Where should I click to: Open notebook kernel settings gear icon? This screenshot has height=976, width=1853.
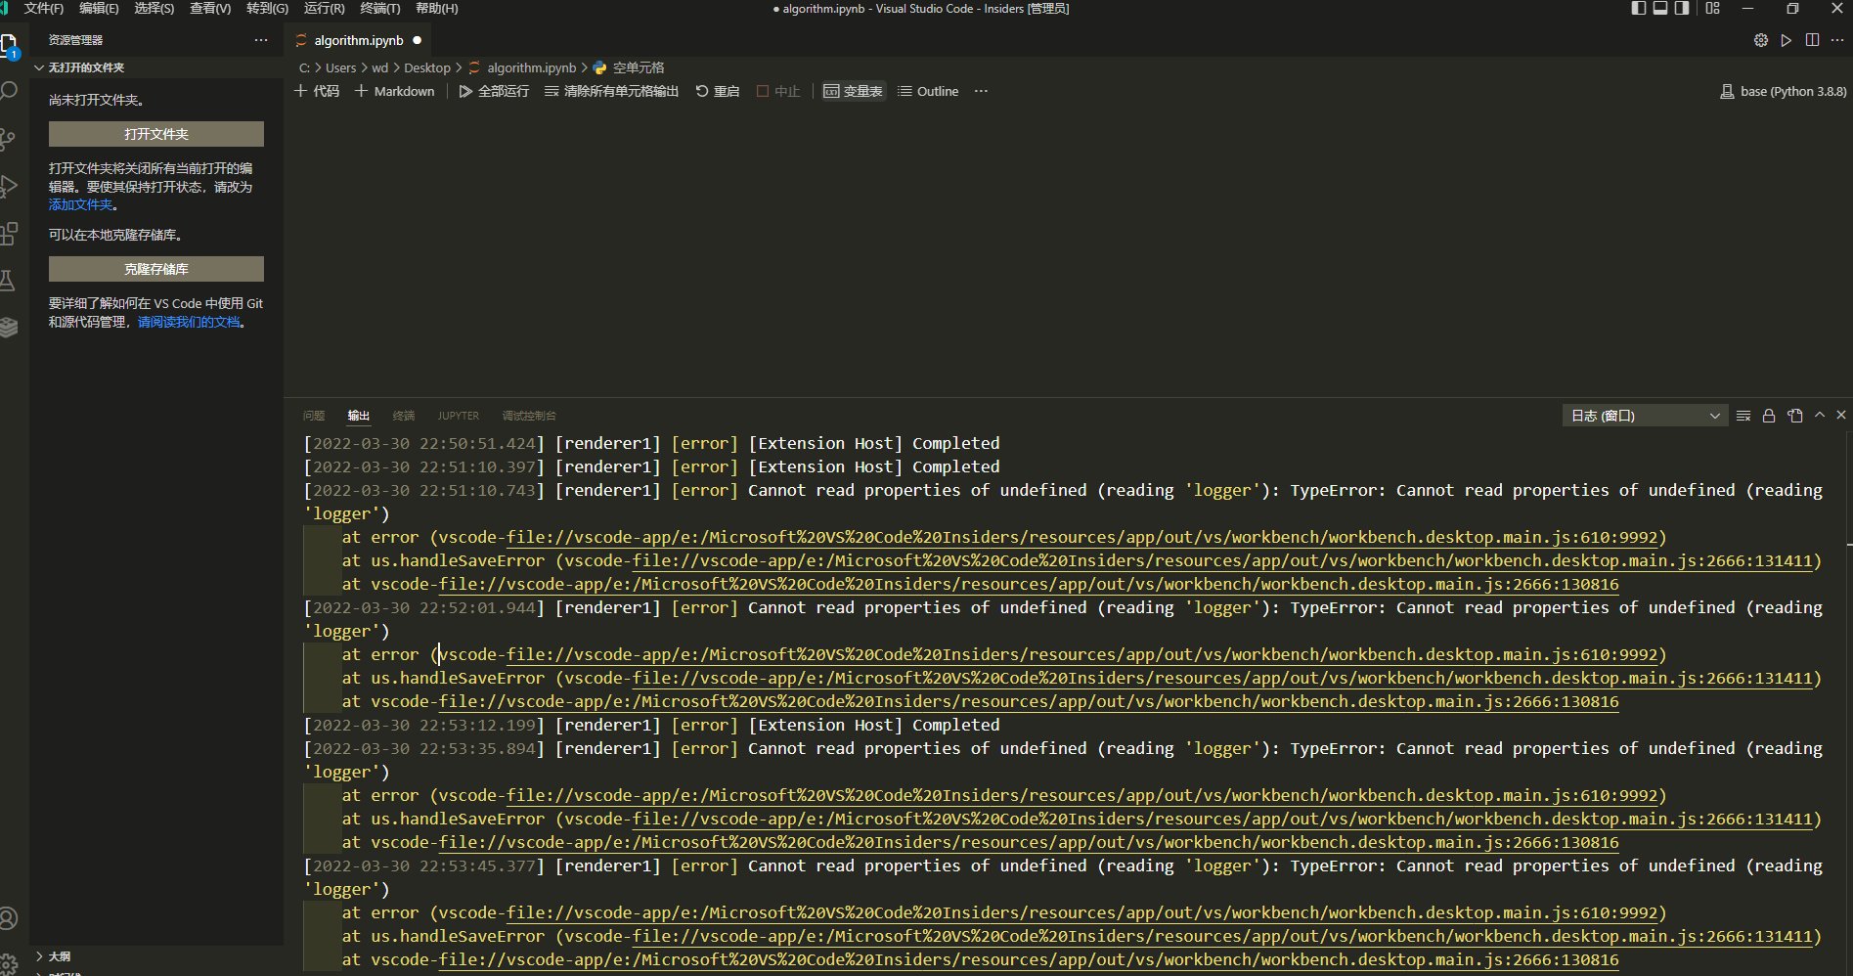click(x=1760, y=40)
